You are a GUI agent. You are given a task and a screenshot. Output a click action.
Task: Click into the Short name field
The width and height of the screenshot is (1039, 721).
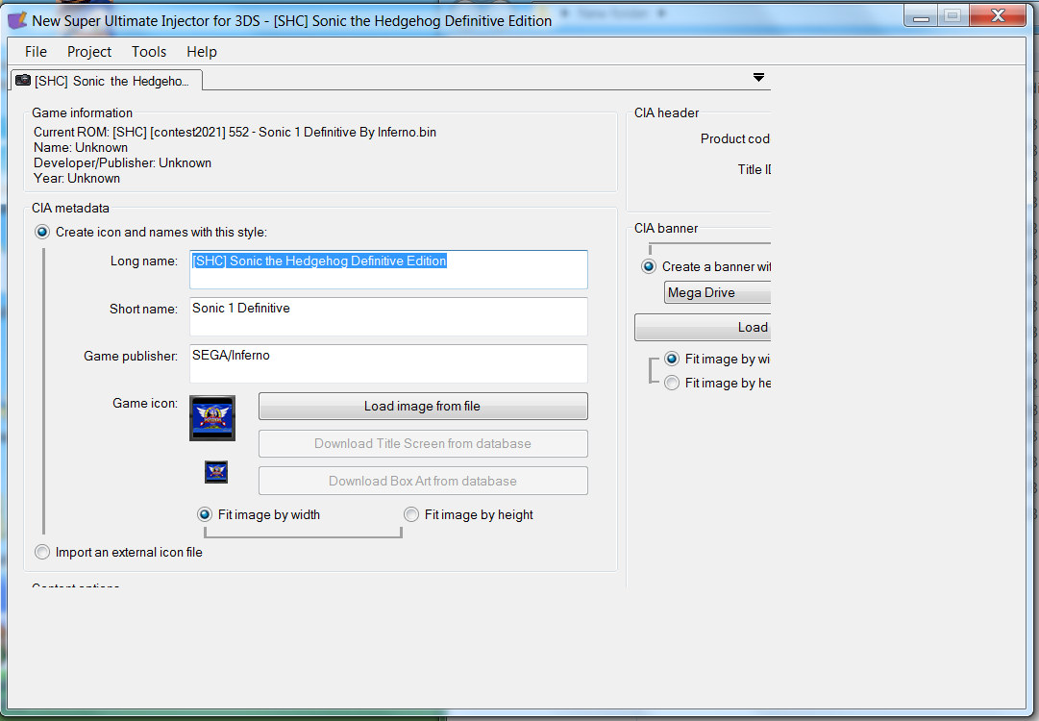tap(388, 317)
